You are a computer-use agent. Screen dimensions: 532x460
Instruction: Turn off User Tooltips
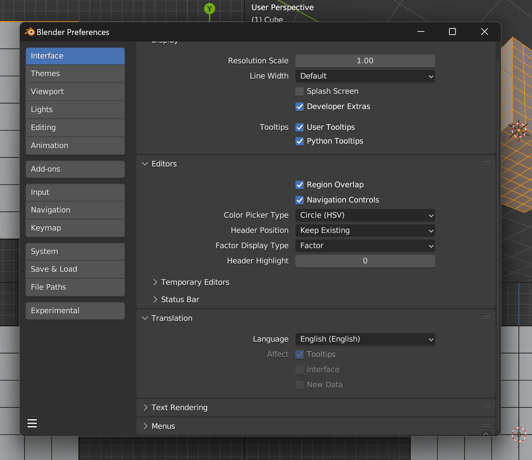300,127
